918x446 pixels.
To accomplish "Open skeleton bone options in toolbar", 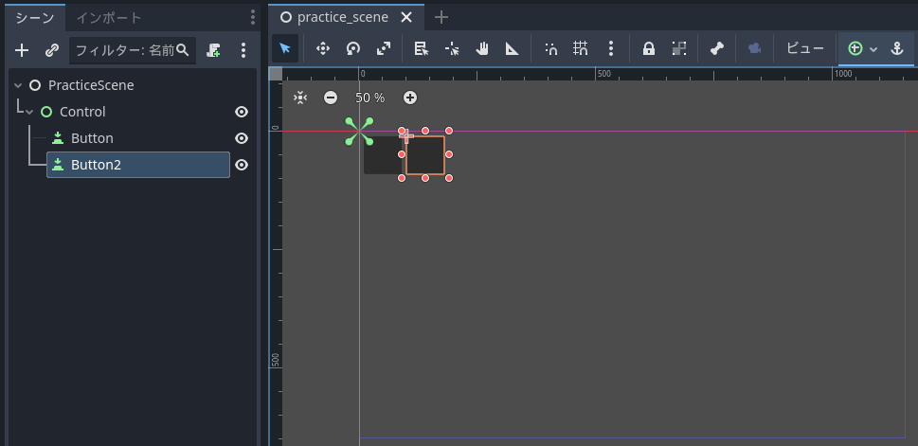I will point(717,48).
